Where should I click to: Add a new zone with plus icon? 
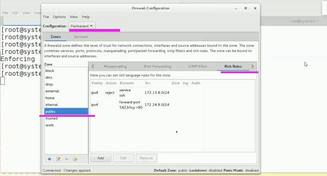pyautogui.click(x=49, y=159)
